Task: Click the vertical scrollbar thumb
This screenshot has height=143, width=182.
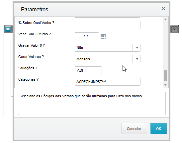Action: pos(165,76)
